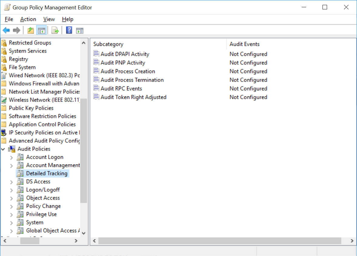Expand the Account Logon node
Viewport: 357px width, 256px height.
point(11,157)
